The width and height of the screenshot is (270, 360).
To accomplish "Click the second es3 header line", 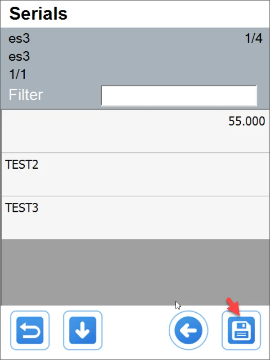I will click(x=19, y=57).
